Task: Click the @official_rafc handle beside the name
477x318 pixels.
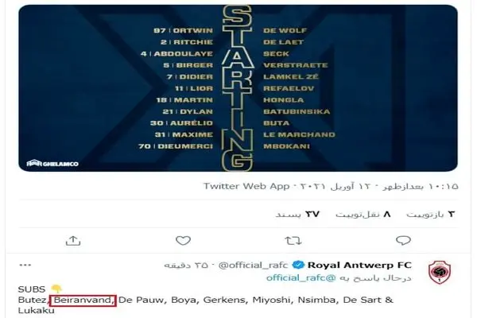Action: point(255,264)
